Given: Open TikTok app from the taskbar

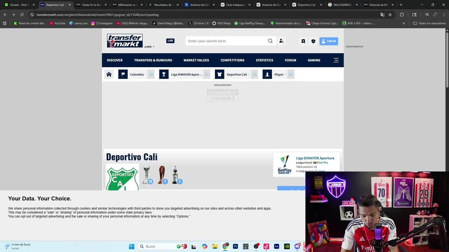Looking at the screenshot, I should tap(266, 246).
